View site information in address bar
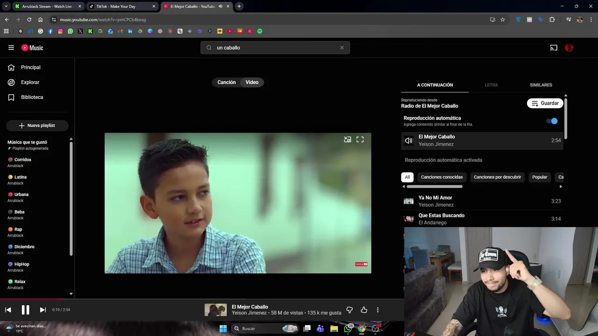Viewport: 598px width, 336px height. 54,20
